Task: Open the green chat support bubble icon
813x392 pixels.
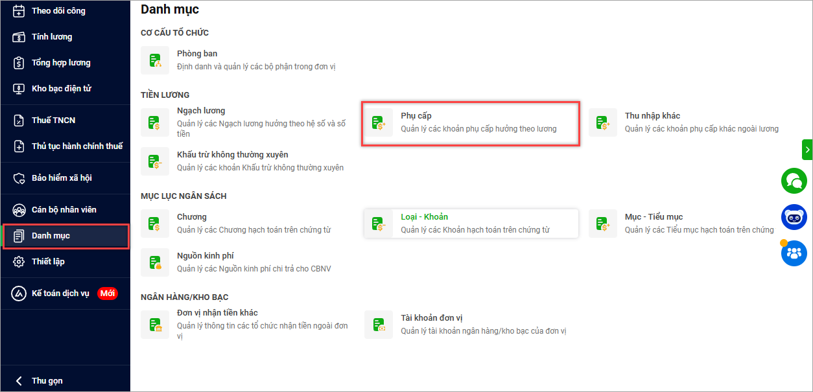Action: point(794,181)
